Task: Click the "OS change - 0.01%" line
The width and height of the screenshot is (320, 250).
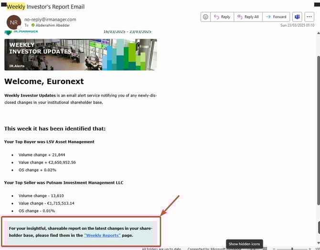Action: 37,211
